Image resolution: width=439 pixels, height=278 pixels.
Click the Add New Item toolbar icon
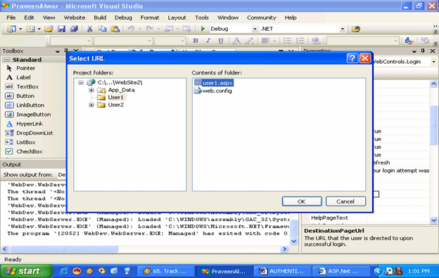[30, 29]
